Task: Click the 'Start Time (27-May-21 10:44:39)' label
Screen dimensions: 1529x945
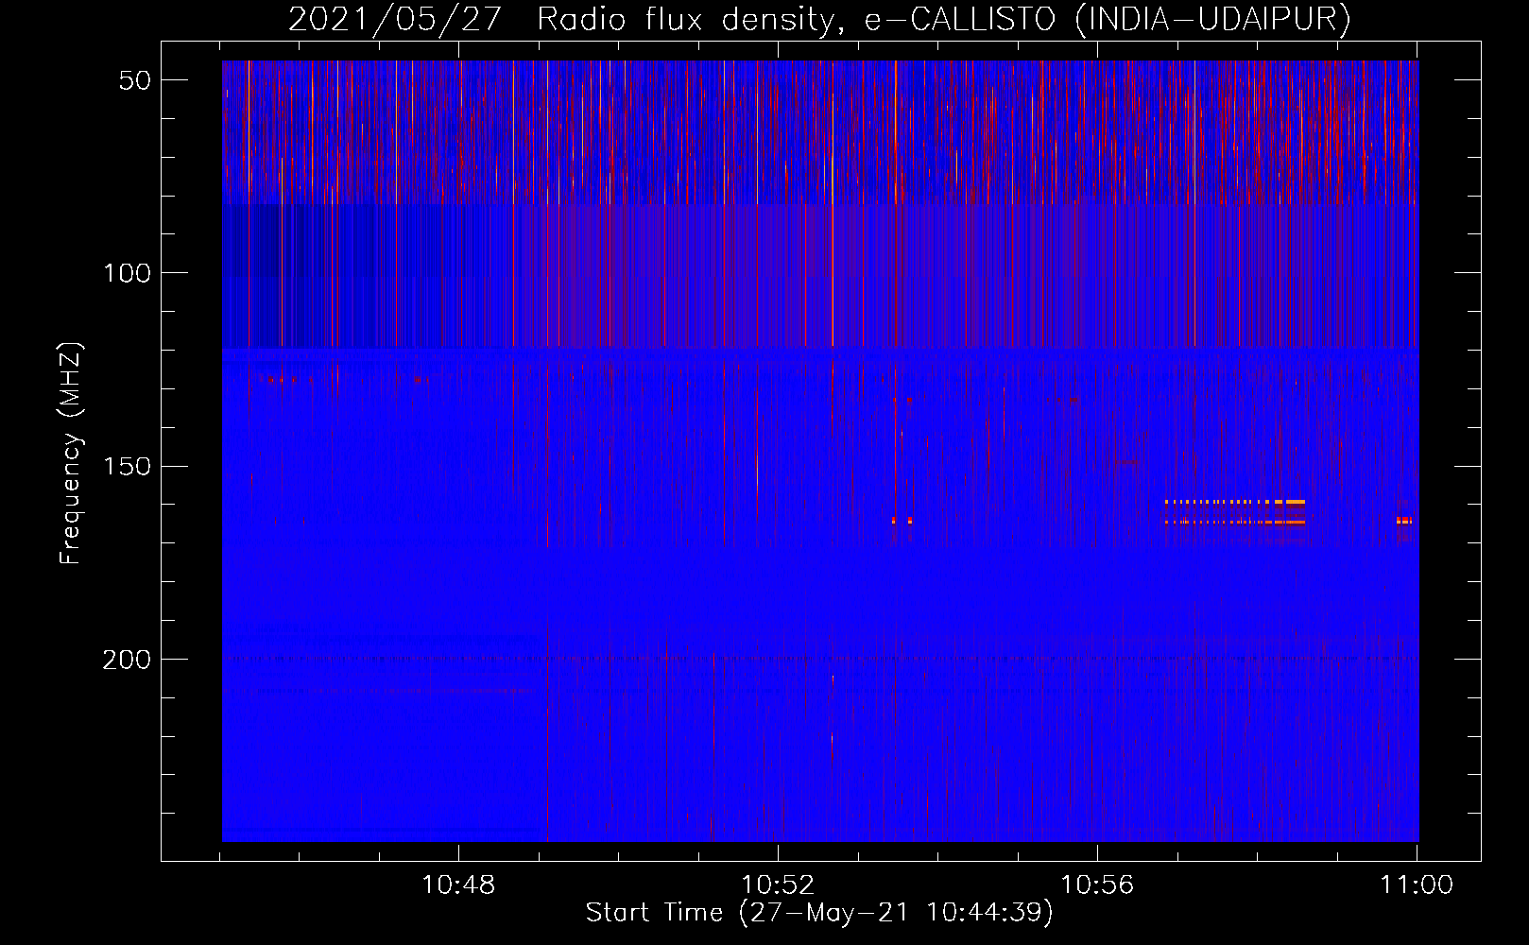Action: [818, 913]
